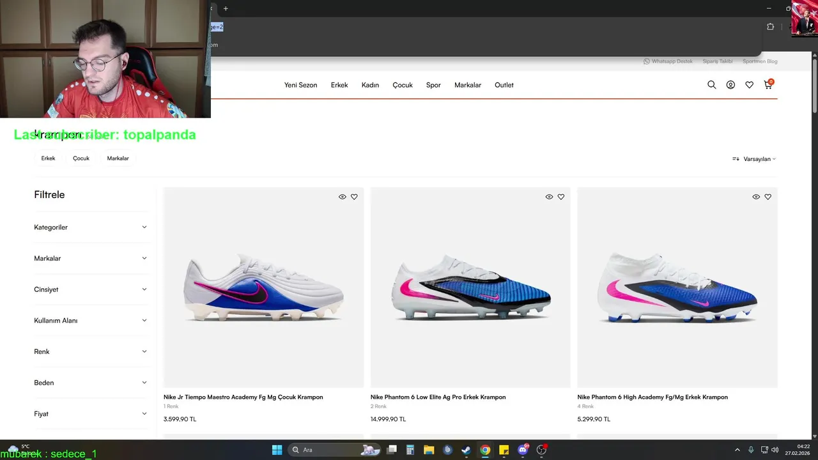Expand the Markalar filter section
This screenshot has height=460, width=818.
[x=91, y=258]
